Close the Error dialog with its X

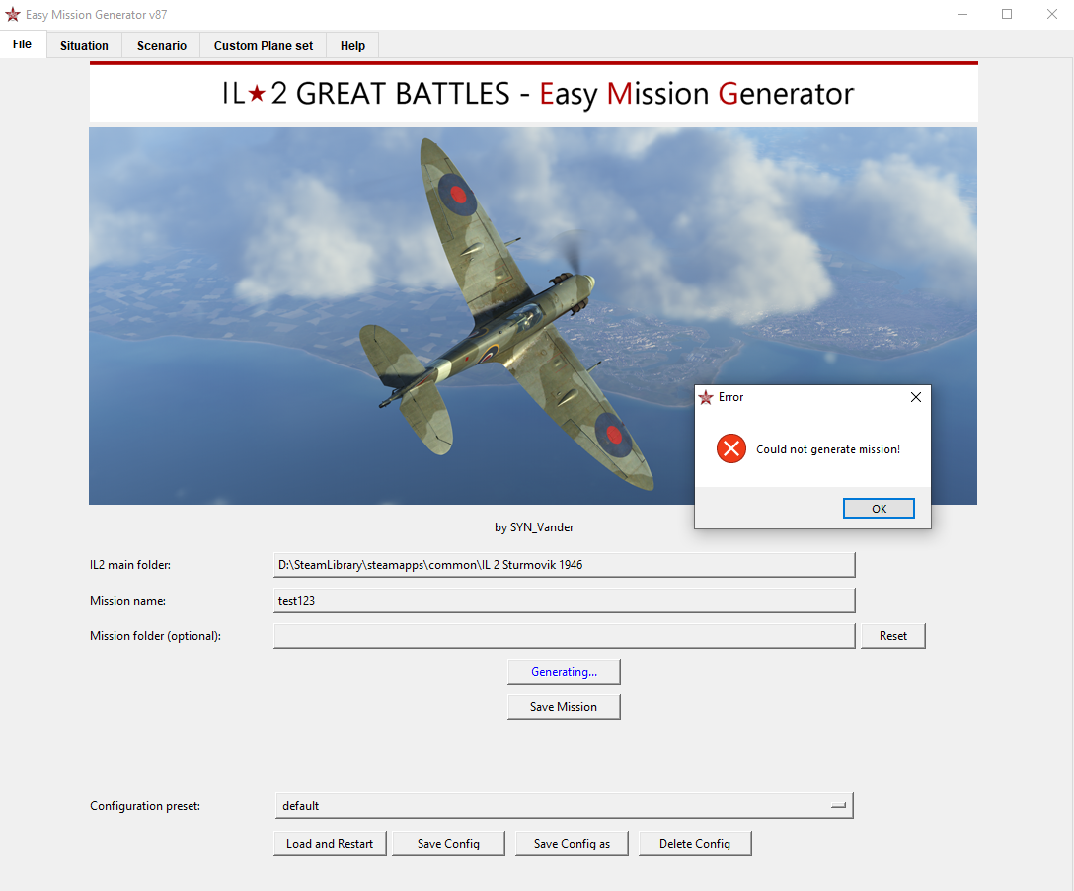pyautogui.click(x=915, y=397)
